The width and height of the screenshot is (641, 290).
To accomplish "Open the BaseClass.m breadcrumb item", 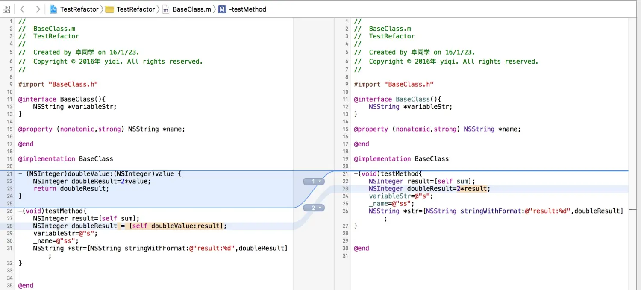I will point(192,9).
